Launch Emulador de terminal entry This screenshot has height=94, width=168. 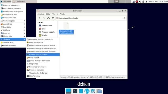point(13,8)
